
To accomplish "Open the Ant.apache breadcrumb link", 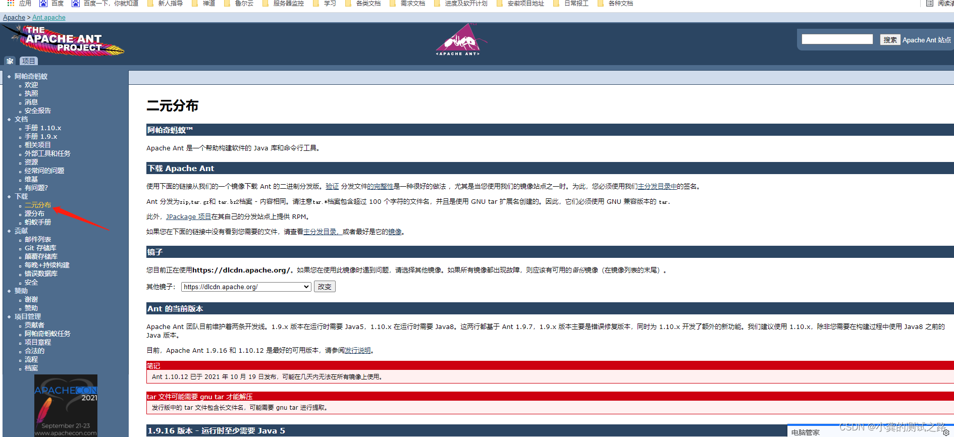I will (49, 17).
